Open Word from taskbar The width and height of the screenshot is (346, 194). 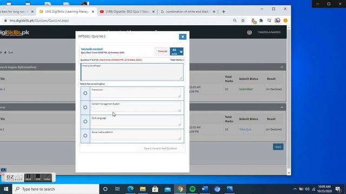coord(205,189)
